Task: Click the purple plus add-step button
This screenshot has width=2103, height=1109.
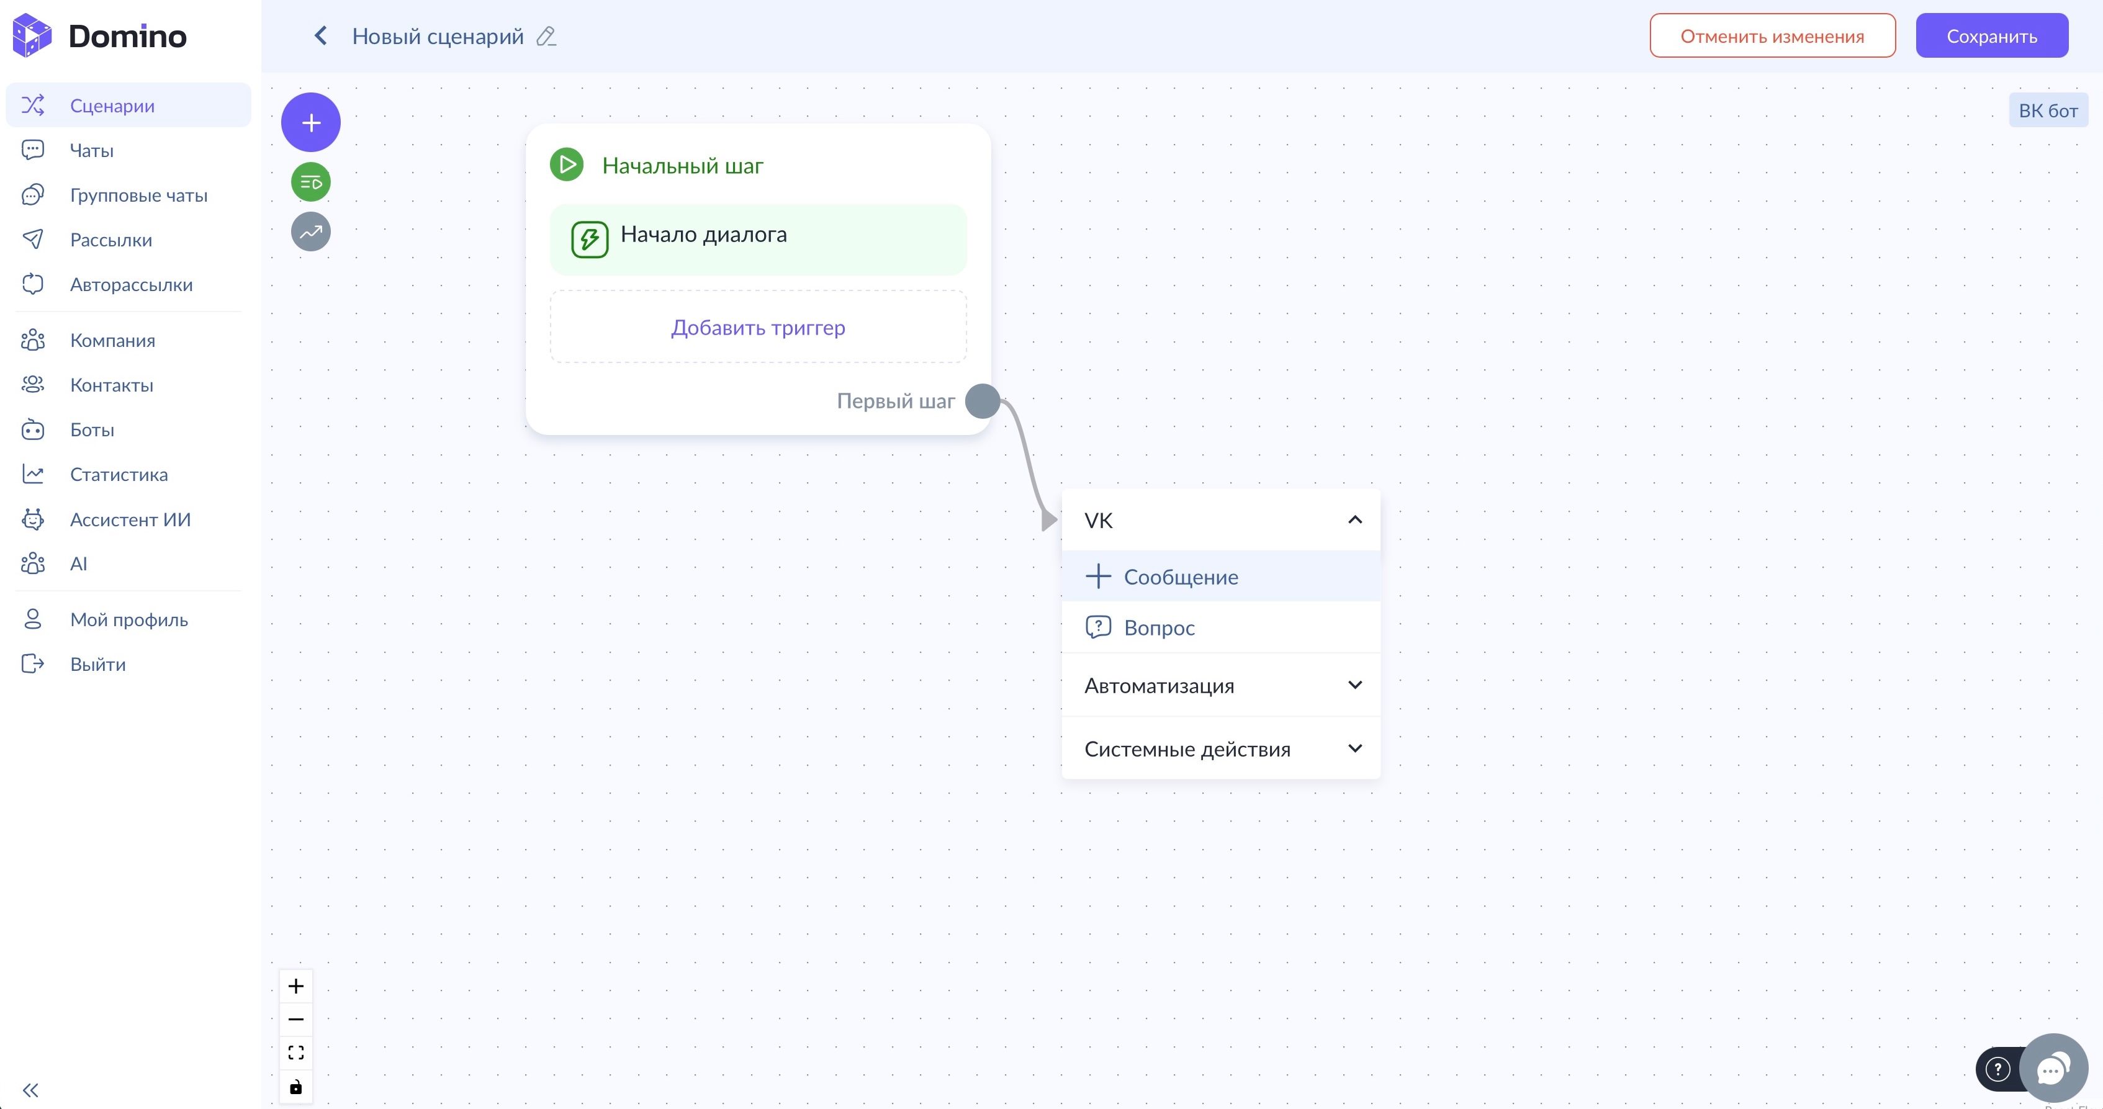Action: point(310,122)
